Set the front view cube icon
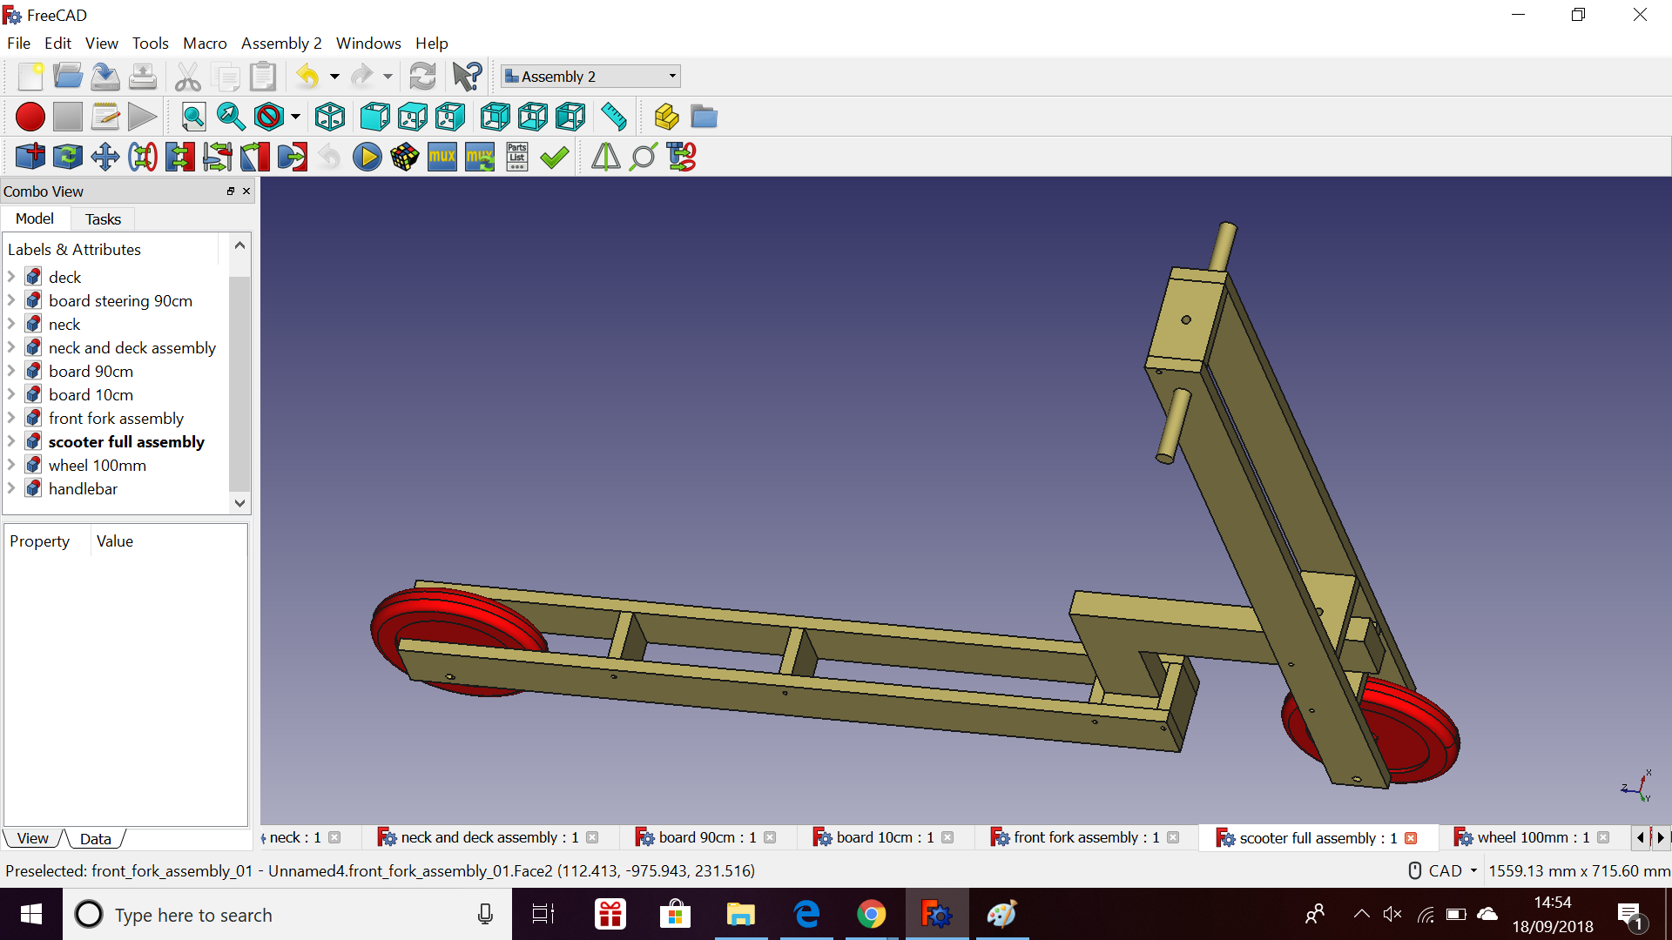Image resolution: width=1672 pixels, height=940 pixels. [x=375, y=117]
